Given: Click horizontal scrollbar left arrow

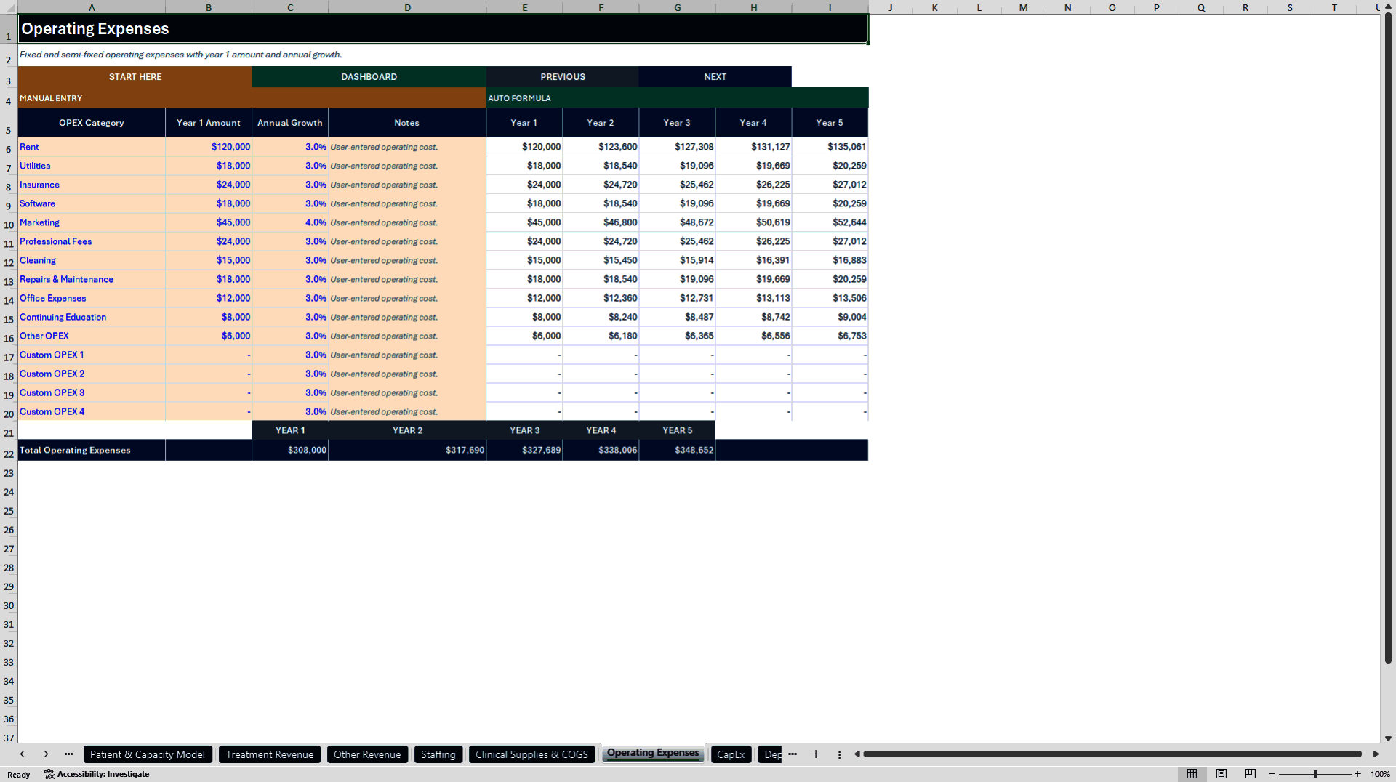Looking at the screenshot, I should point(857,754).
